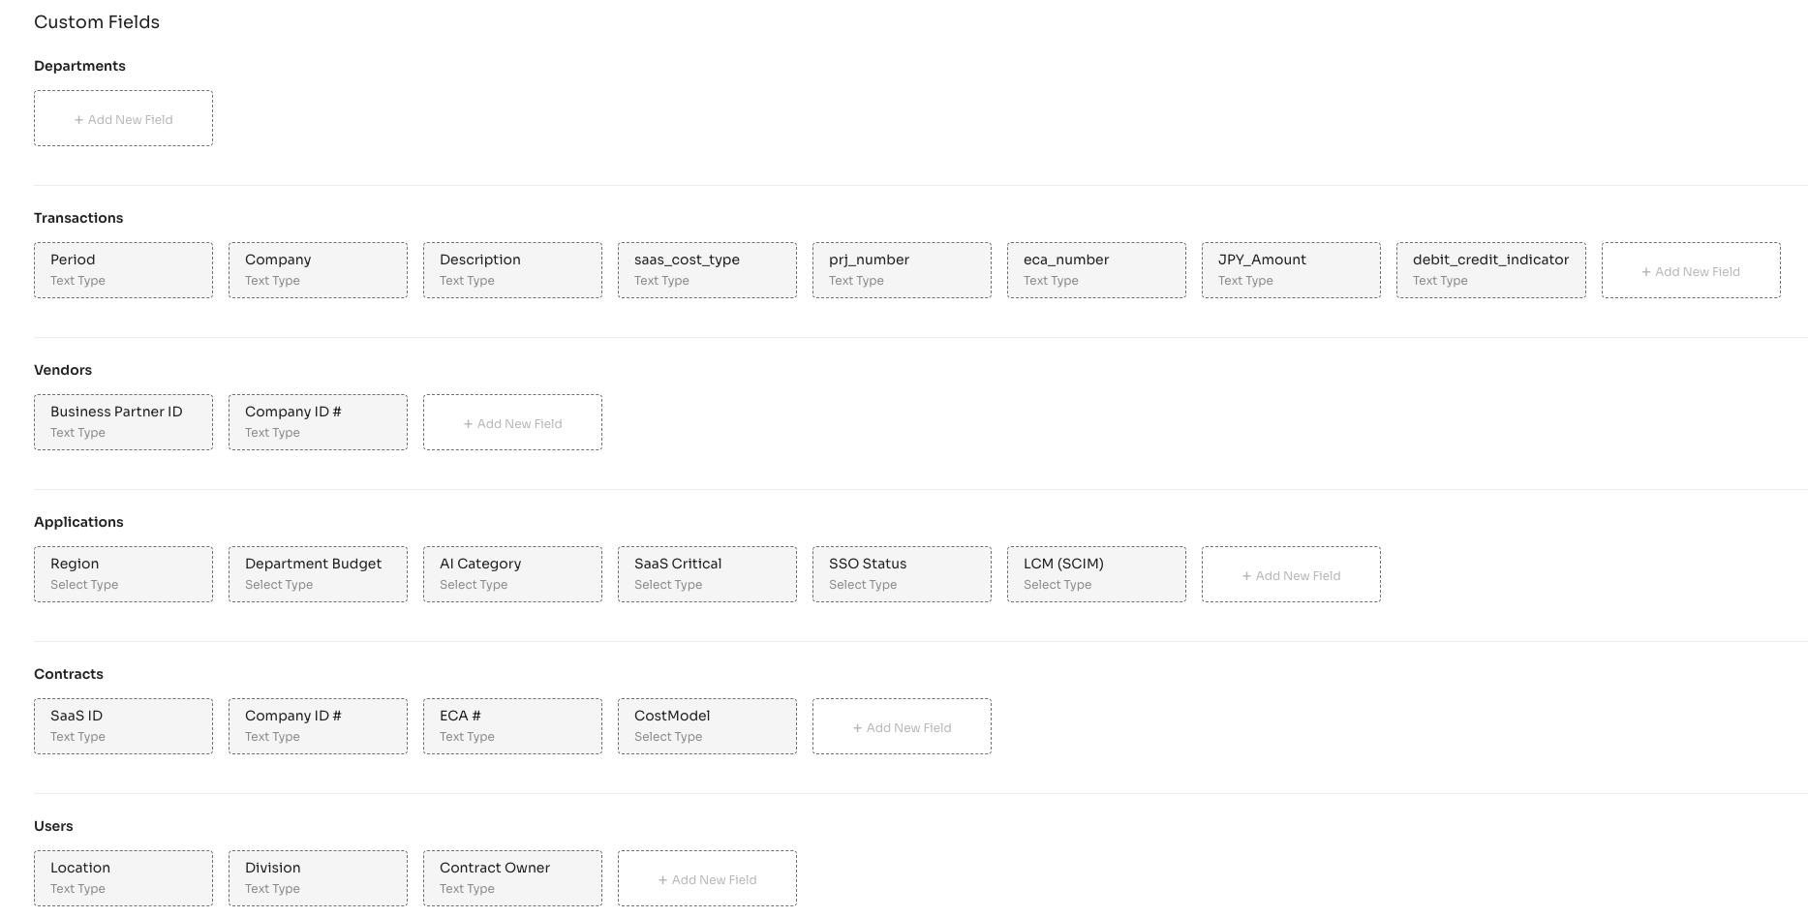Screen dimensions: 1808x918
Task: Click the SaaS ID field in Contracts
Action: pos(123,725)
